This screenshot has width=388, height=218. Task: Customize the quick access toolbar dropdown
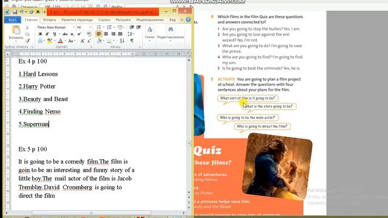[44, 12]
